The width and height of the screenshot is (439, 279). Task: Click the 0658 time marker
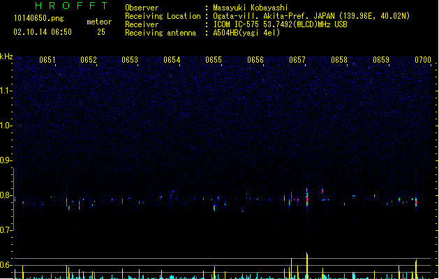point(339,60)
